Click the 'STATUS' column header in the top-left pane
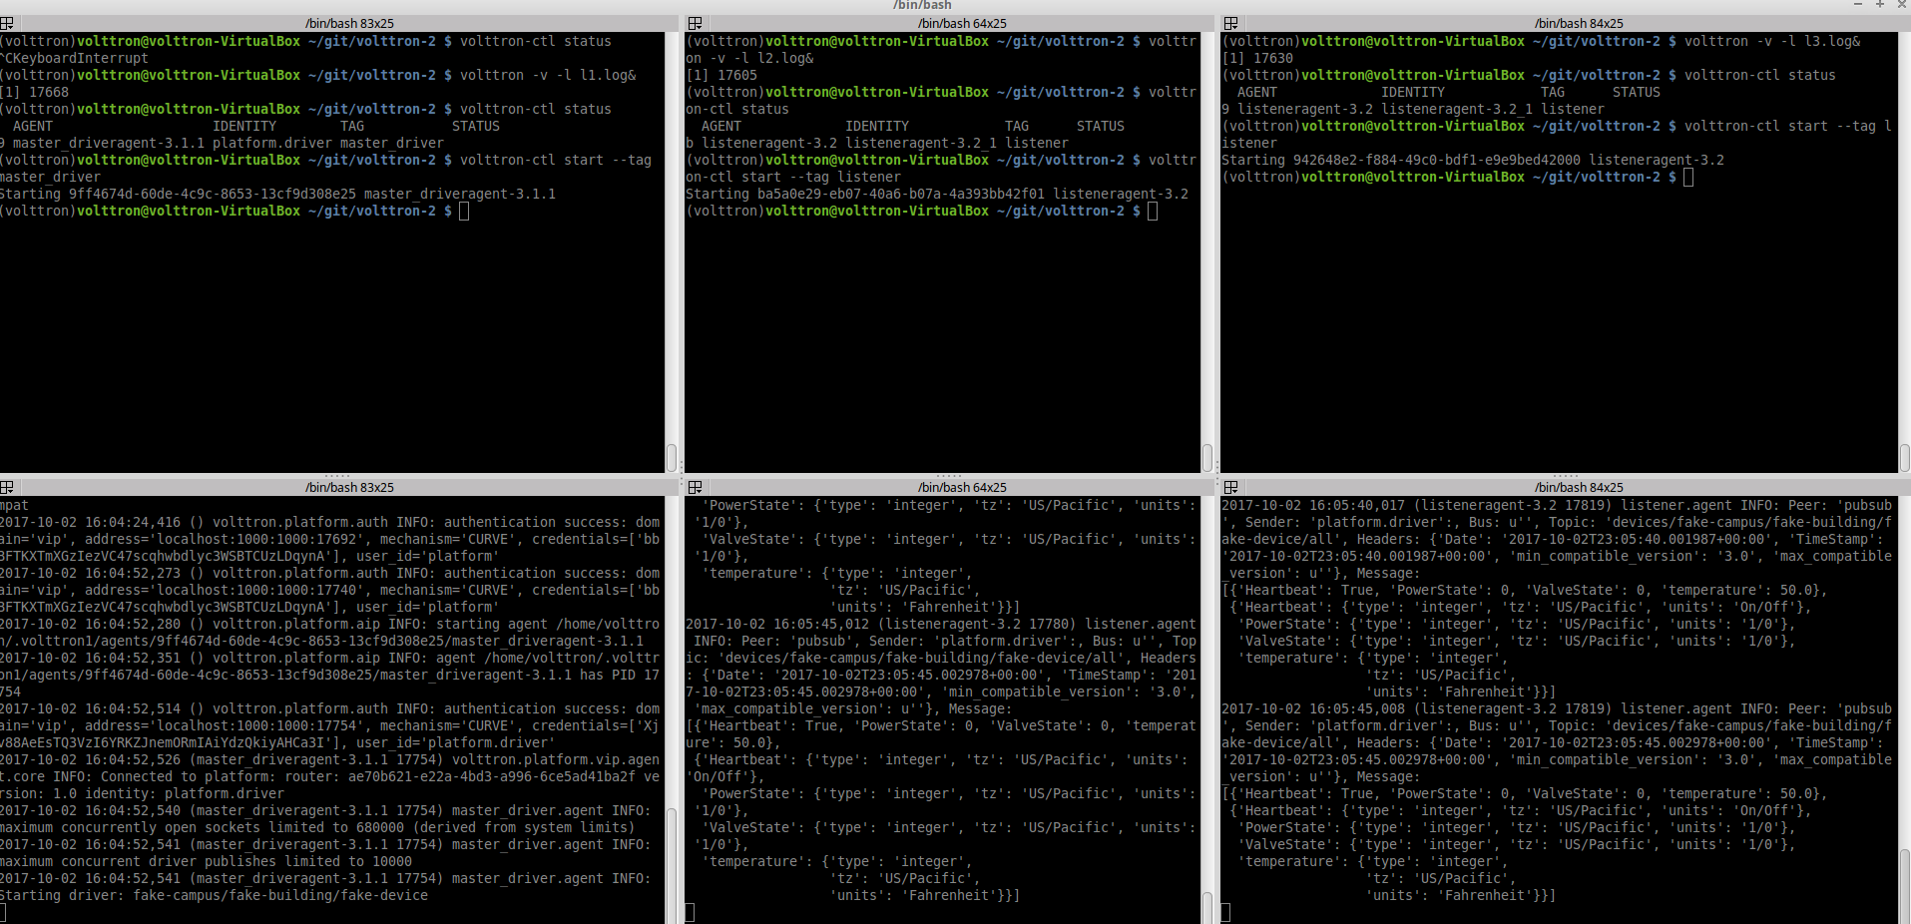This screenshot has height=924, width=1911. 476,126
